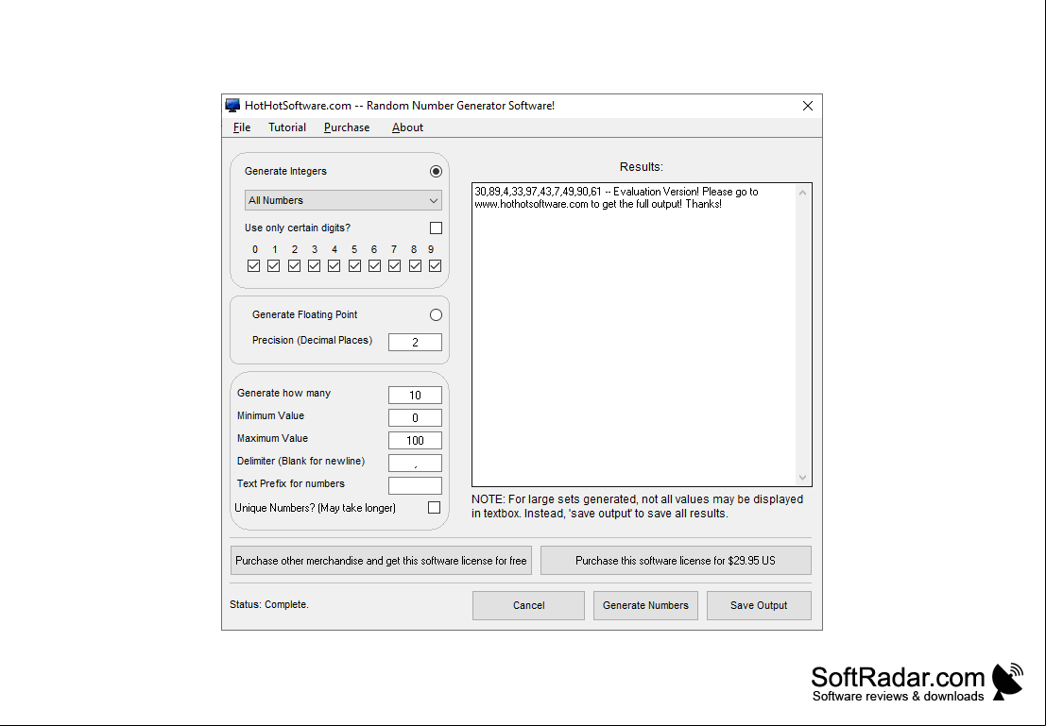Uncheck digit 6 checkbox
Image resolution: width=1046 pixels, height=726 pixels.
375,266
